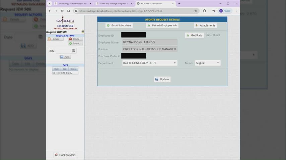
Task: Switch to the Technology browser tab
Action: pos(72,3)
